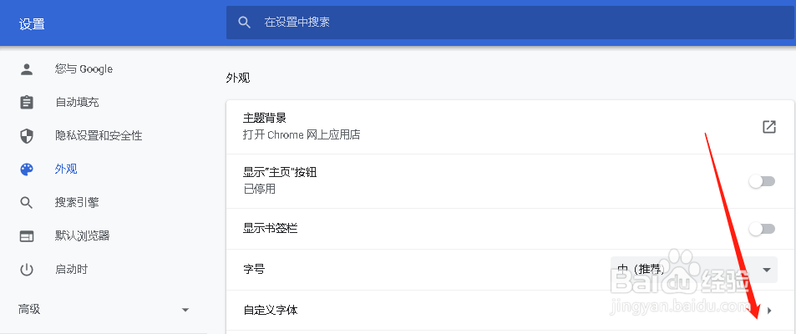Click the search icon in settings search bar
The width and height of the screenshot is (796, 334).
pos(244,23)
